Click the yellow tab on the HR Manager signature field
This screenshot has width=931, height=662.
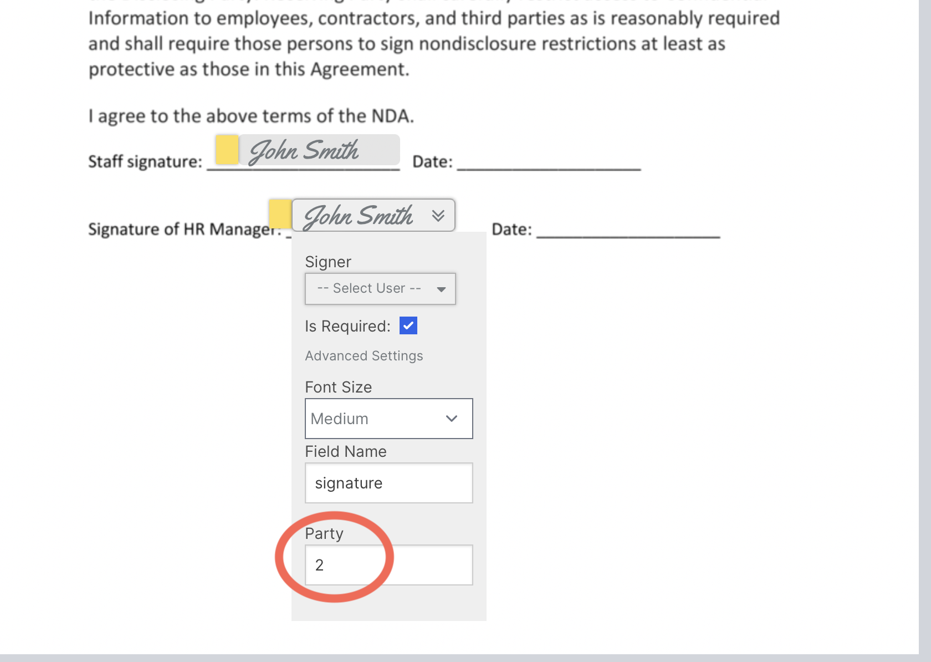pos(280,215)
